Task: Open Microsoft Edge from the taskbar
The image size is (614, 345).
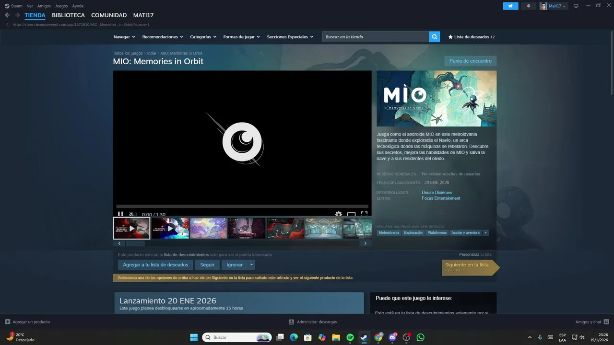Action: pos(294,337)
